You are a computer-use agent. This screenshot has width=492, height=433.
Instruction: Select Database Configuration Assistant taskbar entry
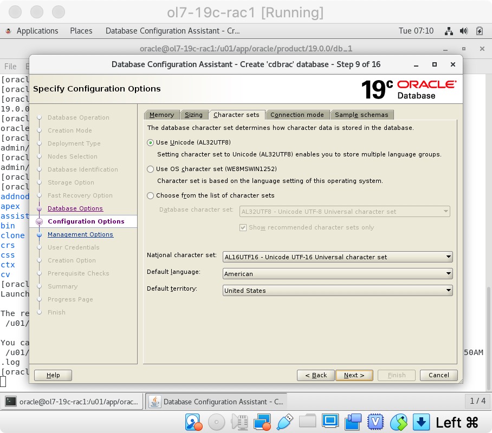pyautogui.click(x=217, y=402)
